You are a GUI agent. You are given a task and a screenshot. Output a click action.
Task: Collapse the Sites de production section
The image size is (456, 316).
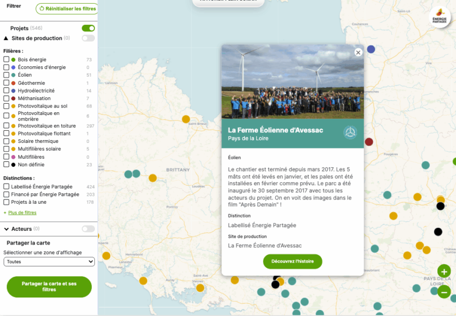coord(6,38)
